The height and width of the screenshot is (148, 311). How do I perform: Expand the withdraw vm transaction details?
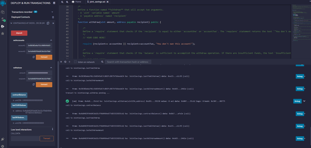point(304,101)
